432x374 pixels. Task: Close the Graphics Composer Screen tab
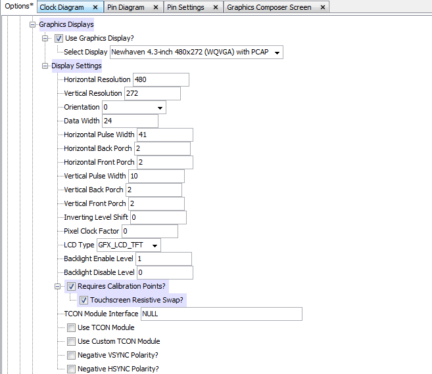coord(324,8)
